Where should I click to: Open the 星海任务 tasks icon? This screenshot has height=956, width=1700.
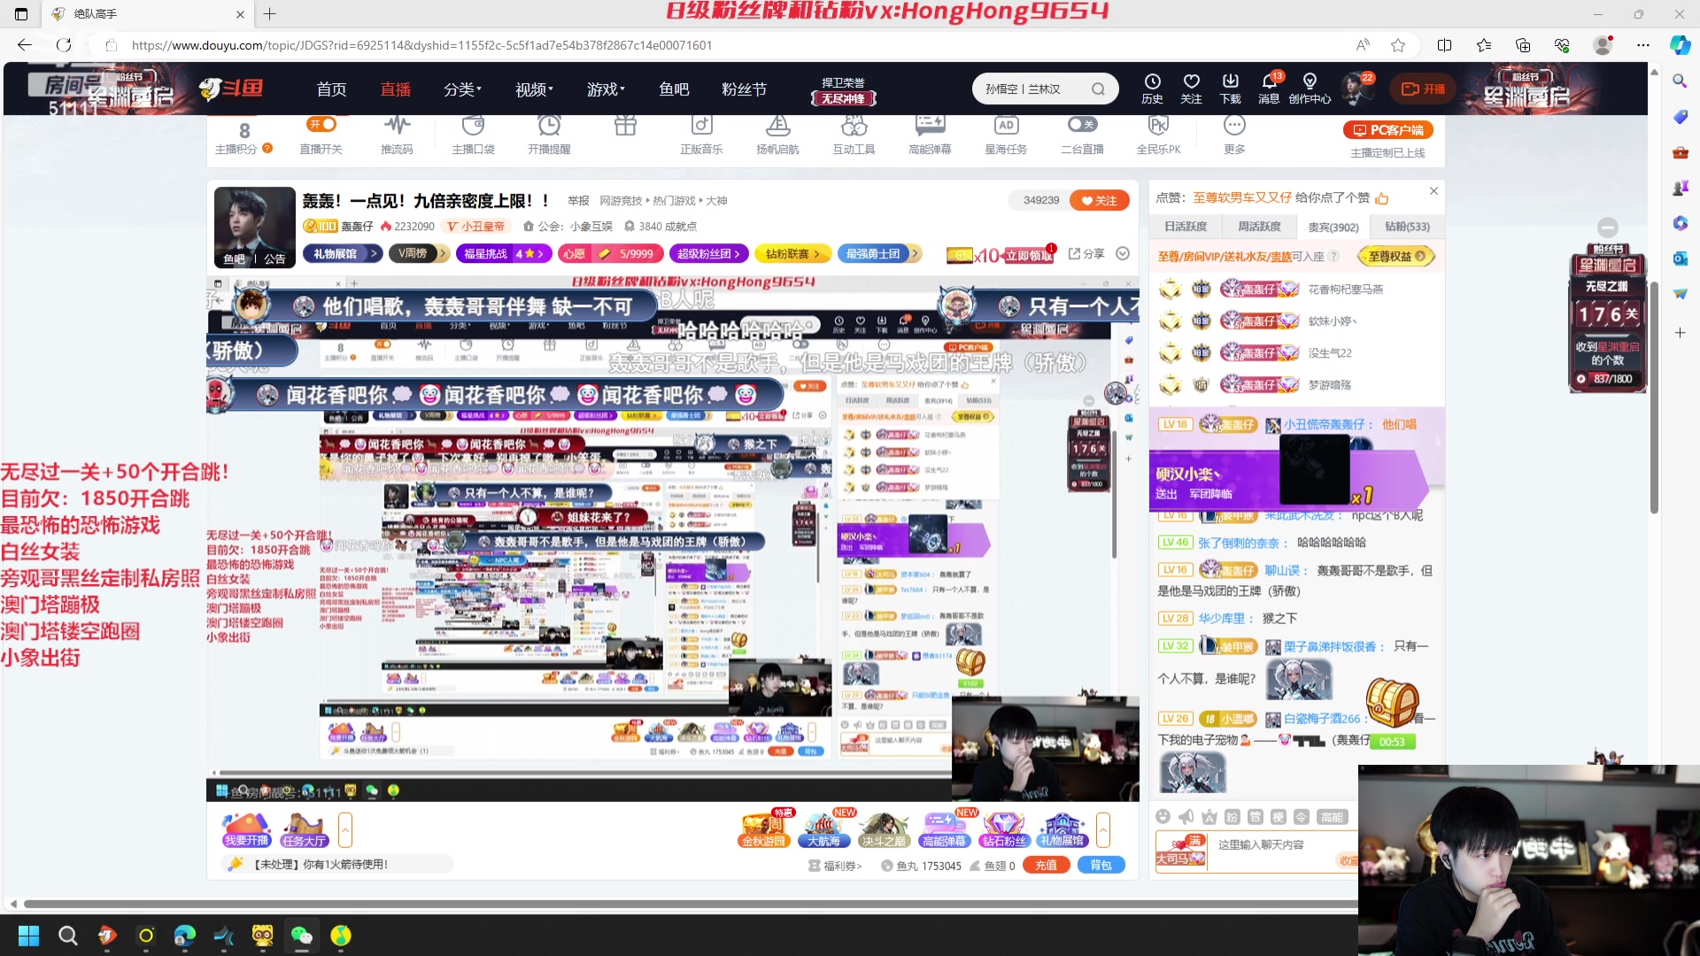(x=1006, y=127)
